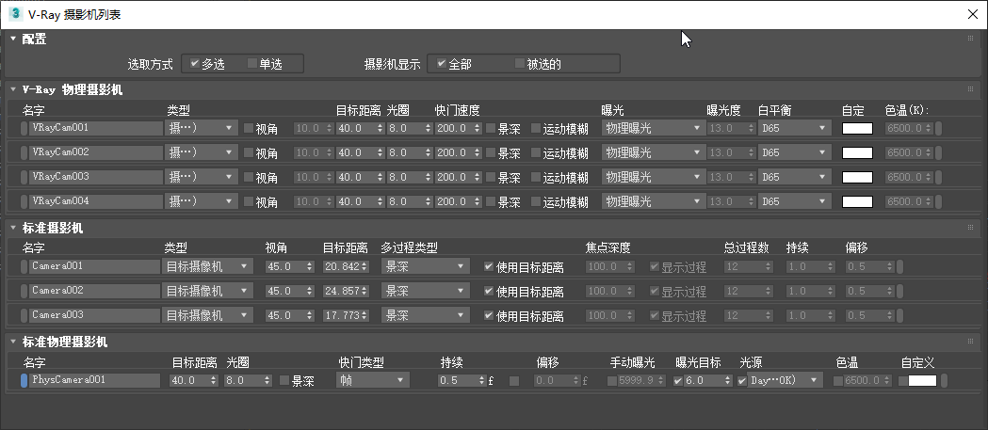Screen dimensions: 988x430
Task: Enable 单选 selection mode
Action: point(252,64)
